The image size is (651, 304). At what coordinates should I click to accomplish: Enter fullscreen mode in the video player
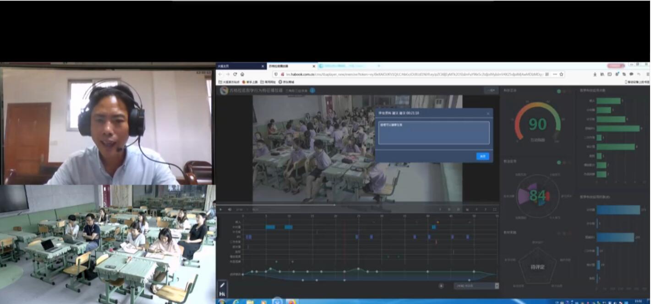pyautogui.click(x=495, y=210)
